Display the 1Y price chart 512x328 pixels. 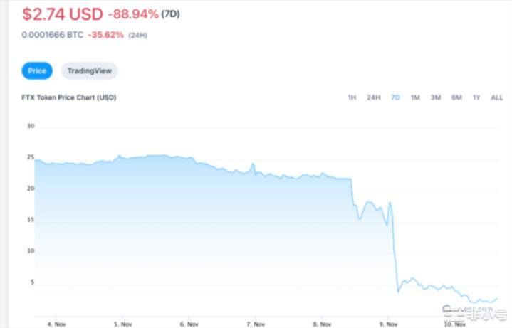[x=476, y=97]
